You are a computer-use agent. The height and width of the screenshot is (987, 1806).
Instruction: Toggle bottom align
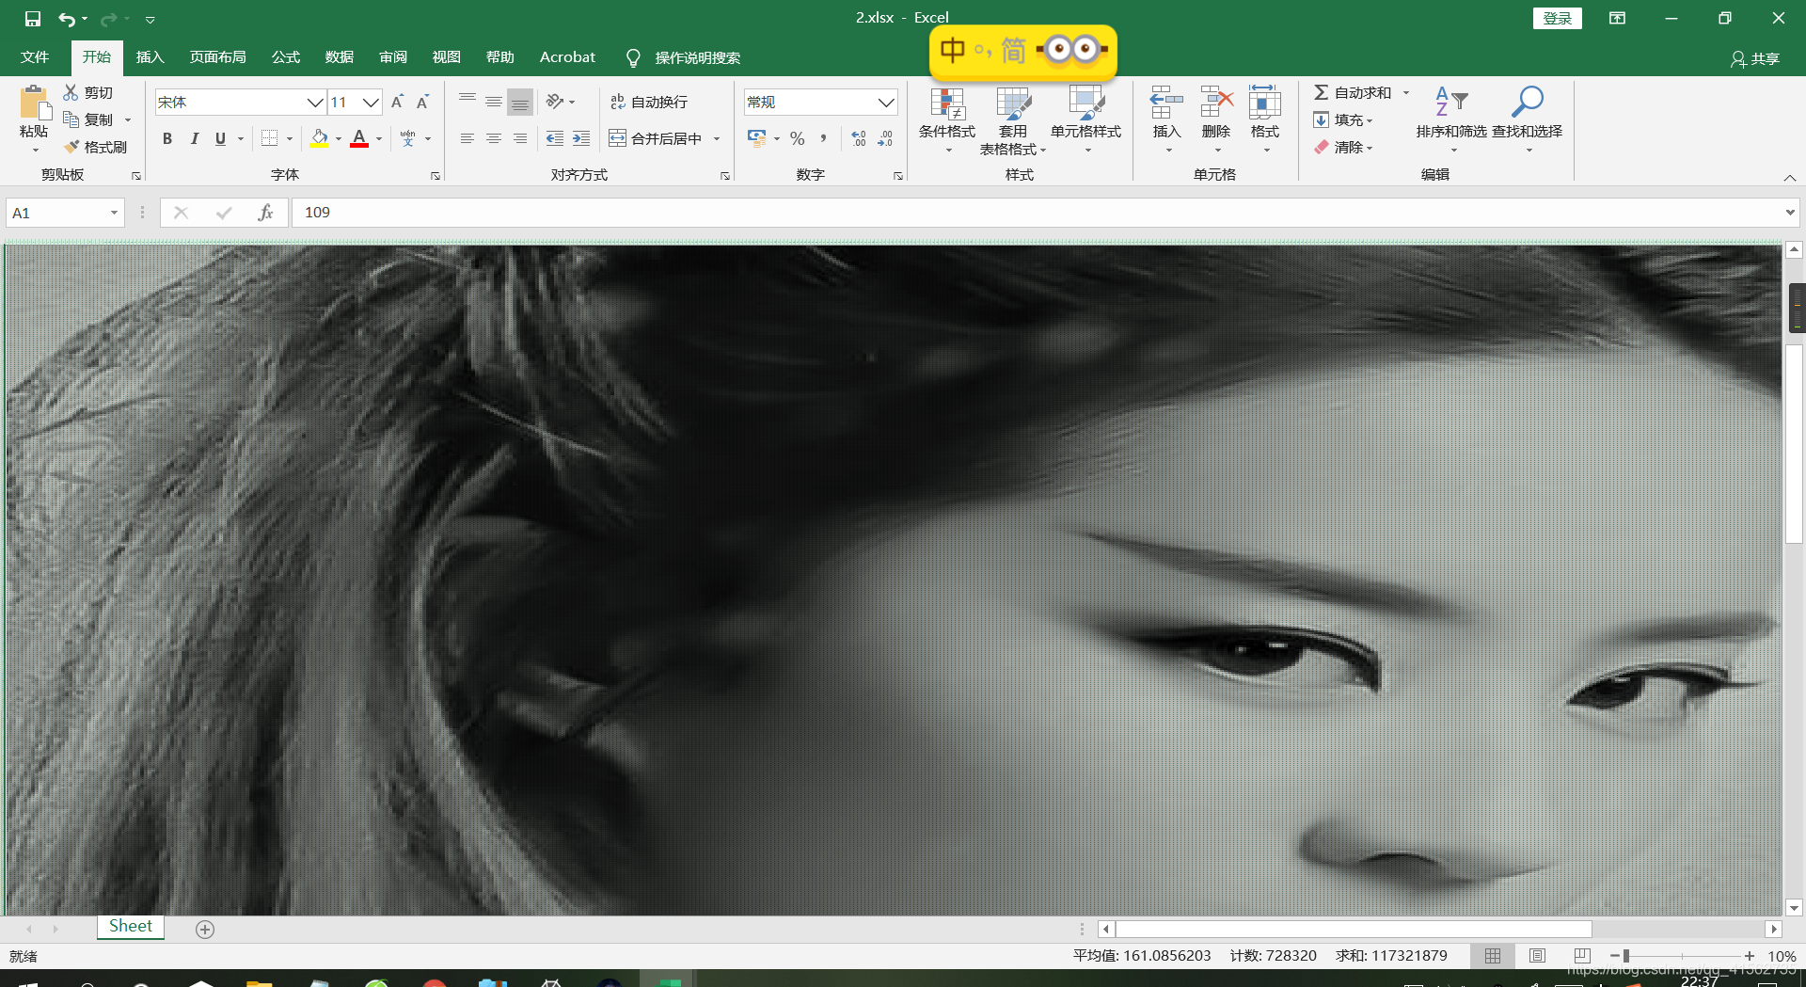pos(519,102)
